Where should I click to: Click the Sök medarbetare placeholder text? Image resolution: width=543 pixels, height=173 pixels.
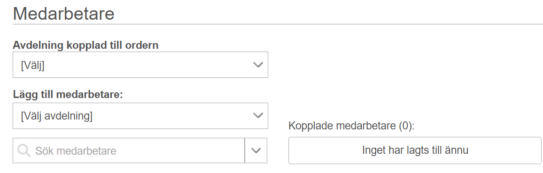click(x=76, y=151)
